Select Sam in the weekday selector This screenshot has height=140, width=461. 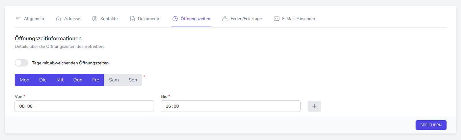coord(114,80)
